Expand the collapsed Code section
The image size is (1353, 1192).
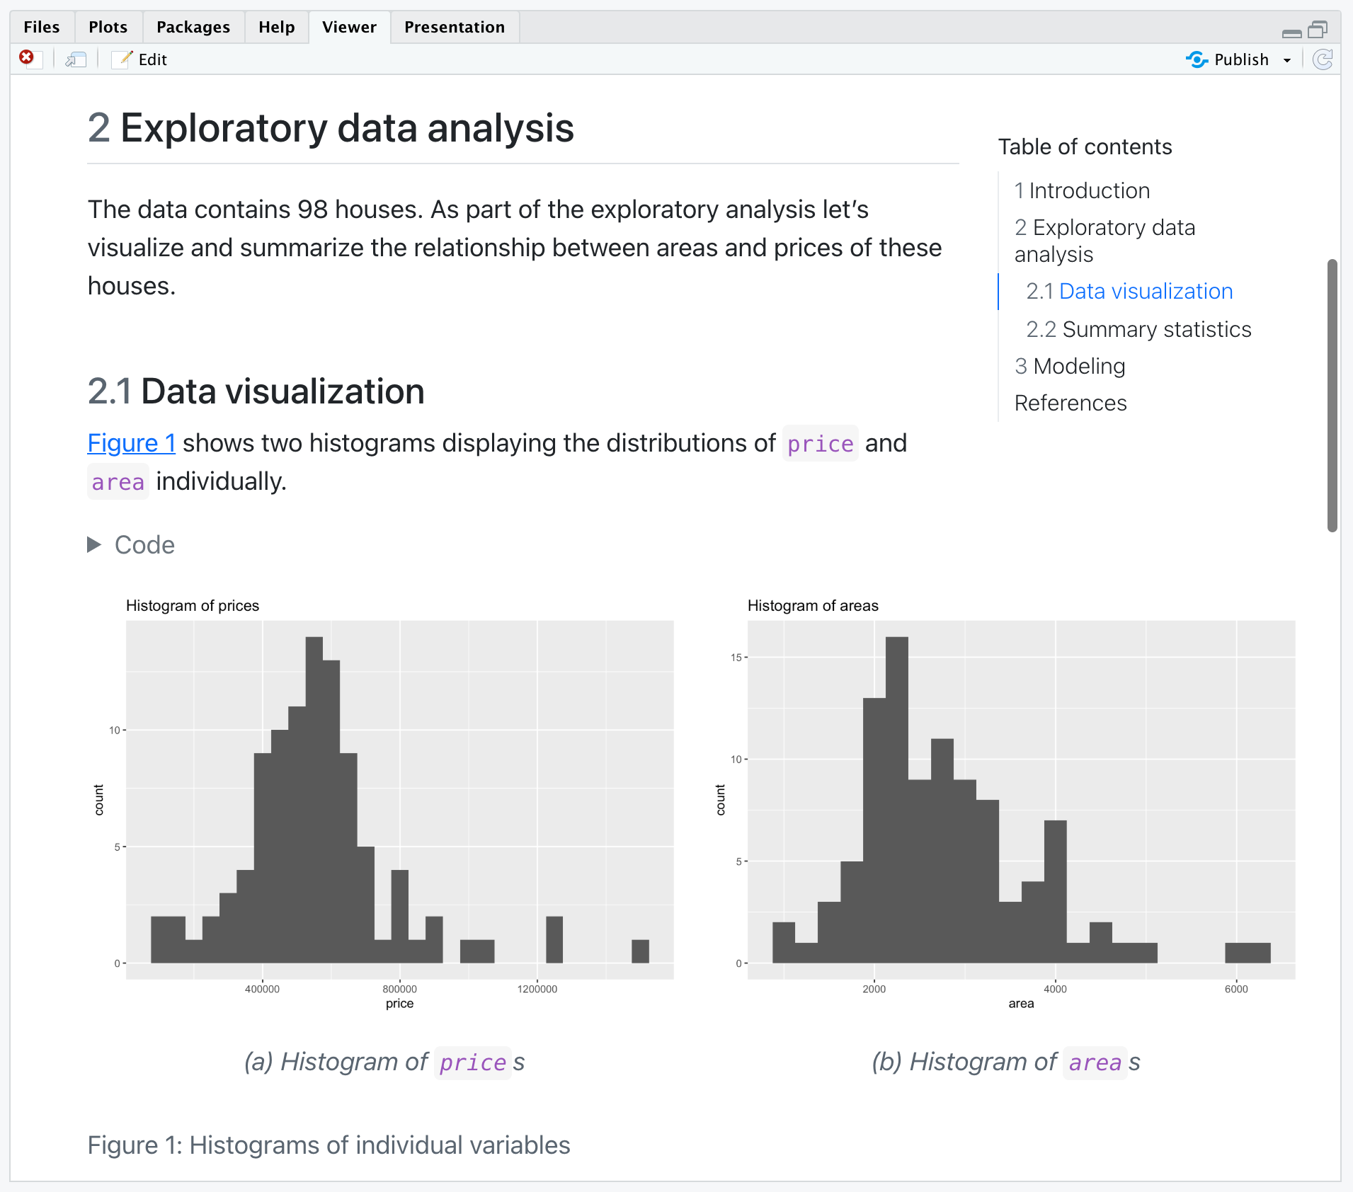pyautogui.click(x=130, y=544)
